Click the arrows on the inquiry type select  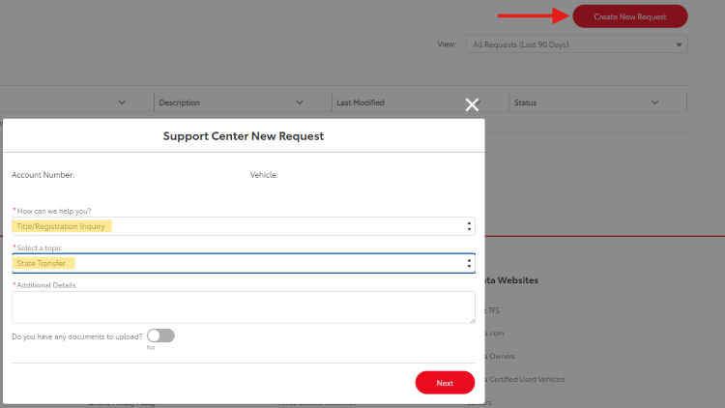click(x=469, y=226)
